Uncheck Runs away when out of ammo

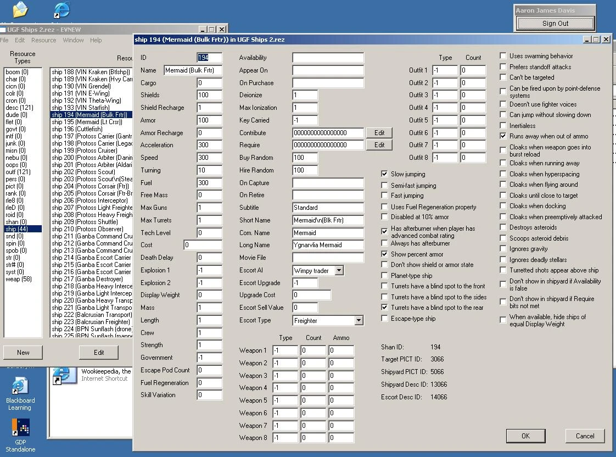pos(503,136)
